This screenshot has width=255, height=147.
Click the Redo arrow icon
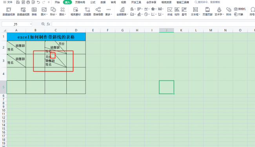44,2
